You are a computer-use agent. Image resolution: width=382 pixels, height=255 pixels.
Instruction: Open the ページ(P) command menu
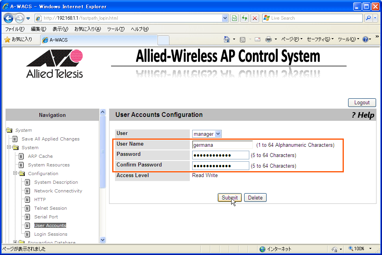pos(291,39)
